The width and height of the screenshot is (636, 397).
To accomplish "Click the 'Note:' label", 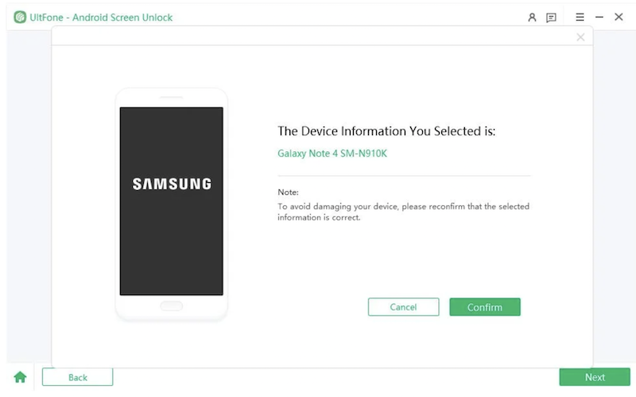I will [288, 193].
